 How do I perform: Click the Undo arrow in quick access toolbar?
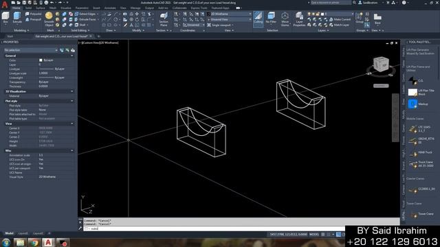[x=52, y=3]
